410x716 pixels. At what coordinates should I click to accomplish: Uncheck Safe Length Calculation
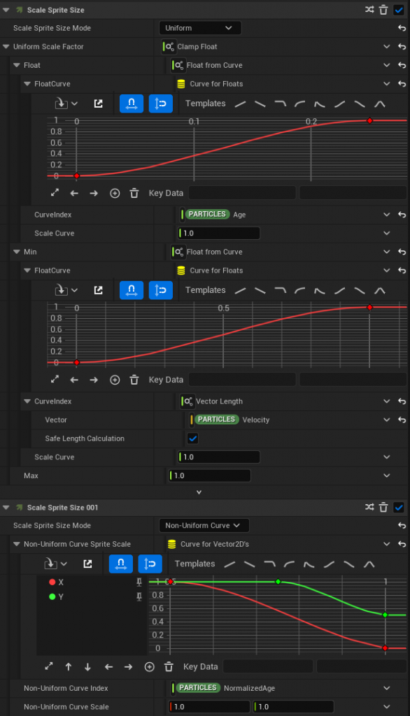pyautogui.click(x=193, y=438)
